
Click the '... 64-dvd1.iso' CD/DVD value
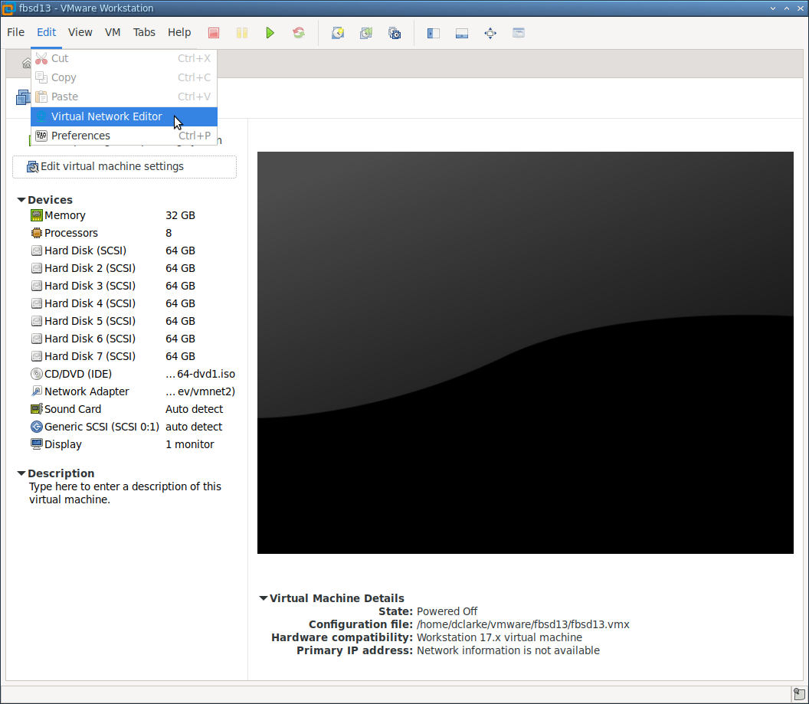200,374
